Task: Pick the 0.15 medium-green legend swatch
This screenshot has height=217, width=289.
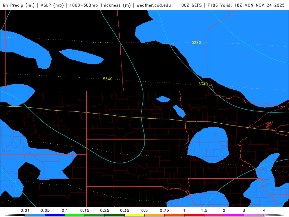Action: tap(95, 215)
